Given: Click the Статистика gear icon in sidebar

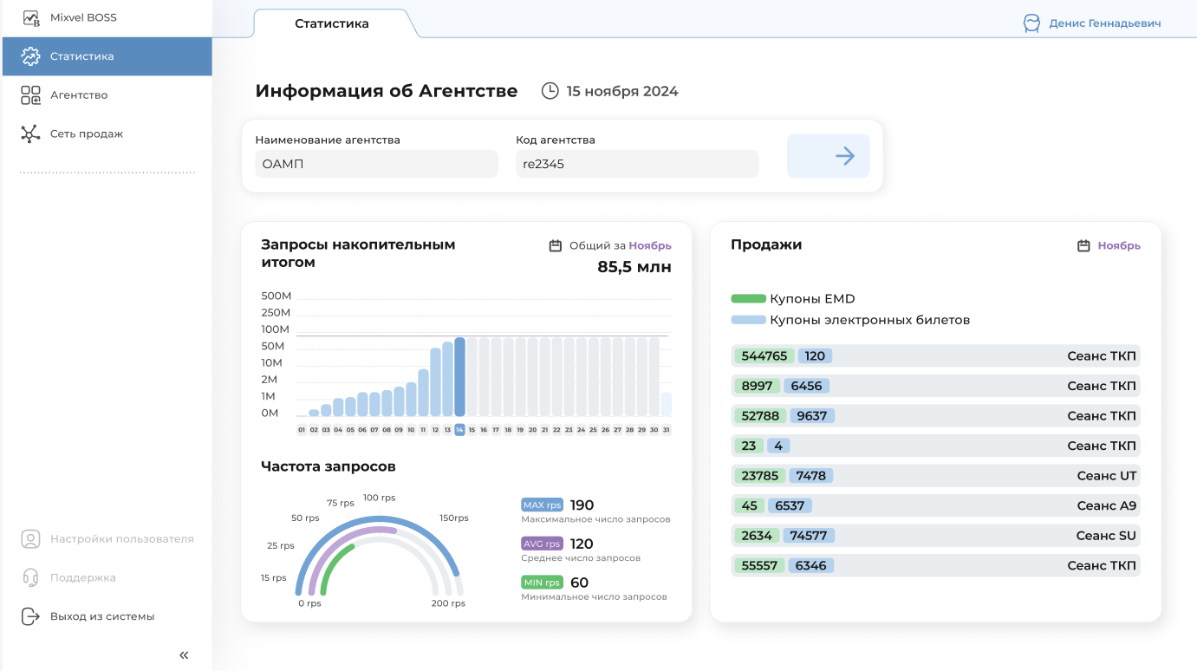Looking at the screenshot, I should [30, 56].
